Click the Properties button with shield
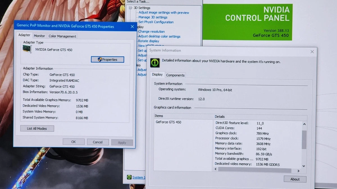This screenshot has height=189, width=337. click(108, 59)
